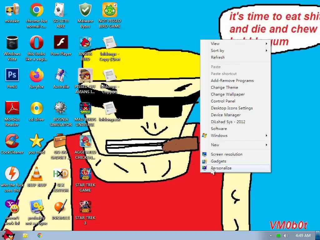Open the 'Porn Player' Flash icon
Image resolution: width=320 pixels, height=240 pixels.
click(x=61, y=42)
